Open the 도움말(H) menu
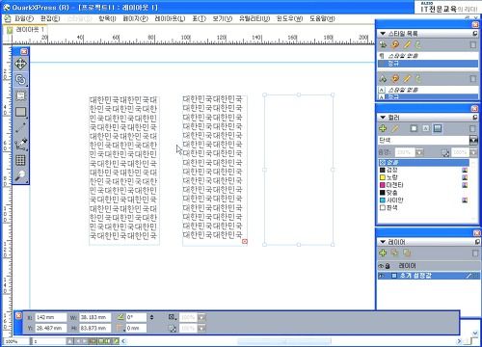 [322, 18]
